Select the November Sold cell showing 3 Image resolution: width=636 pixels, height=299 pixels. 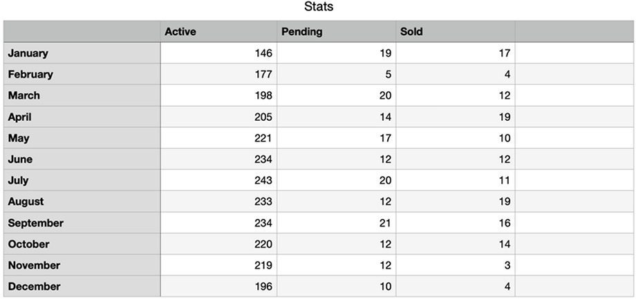point(456,265)
